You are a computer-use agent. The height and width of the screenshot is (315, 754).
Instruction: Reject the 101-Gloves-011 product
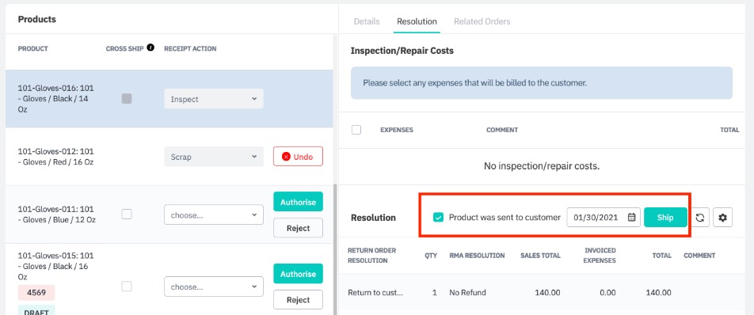[x=298, y=228]
